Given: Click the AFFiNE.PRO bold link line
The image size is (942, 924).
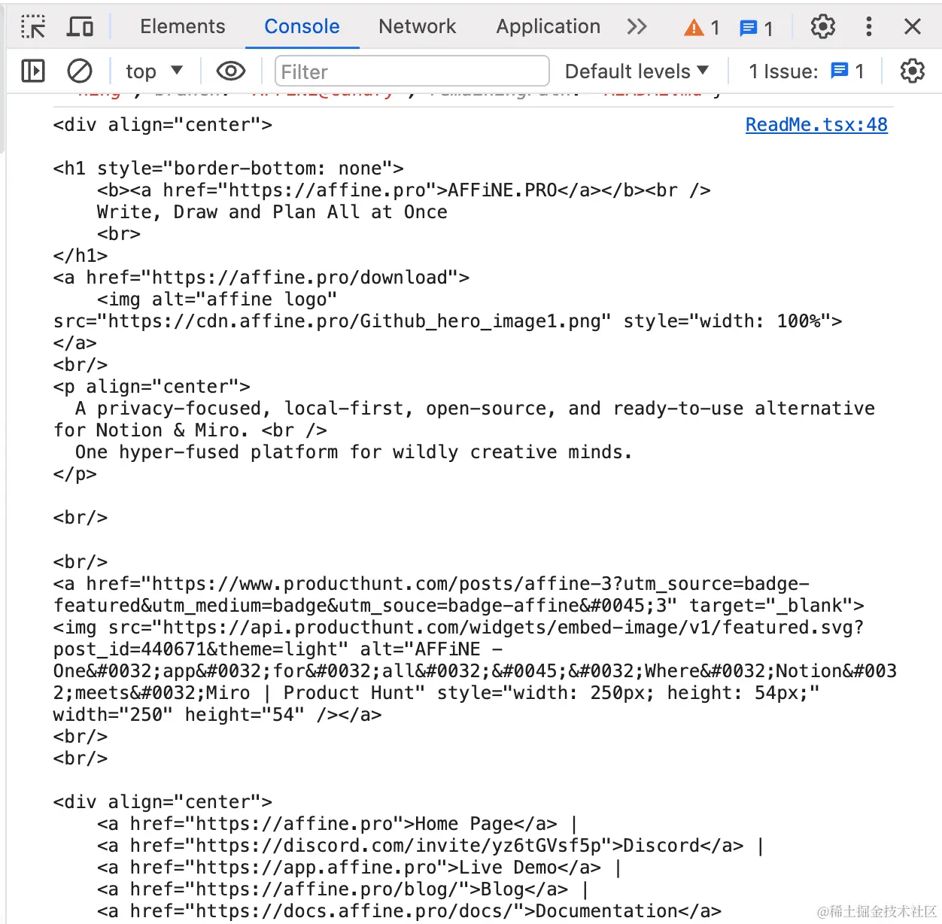Looking at the screenshot, I should click(x=404, y=190).
